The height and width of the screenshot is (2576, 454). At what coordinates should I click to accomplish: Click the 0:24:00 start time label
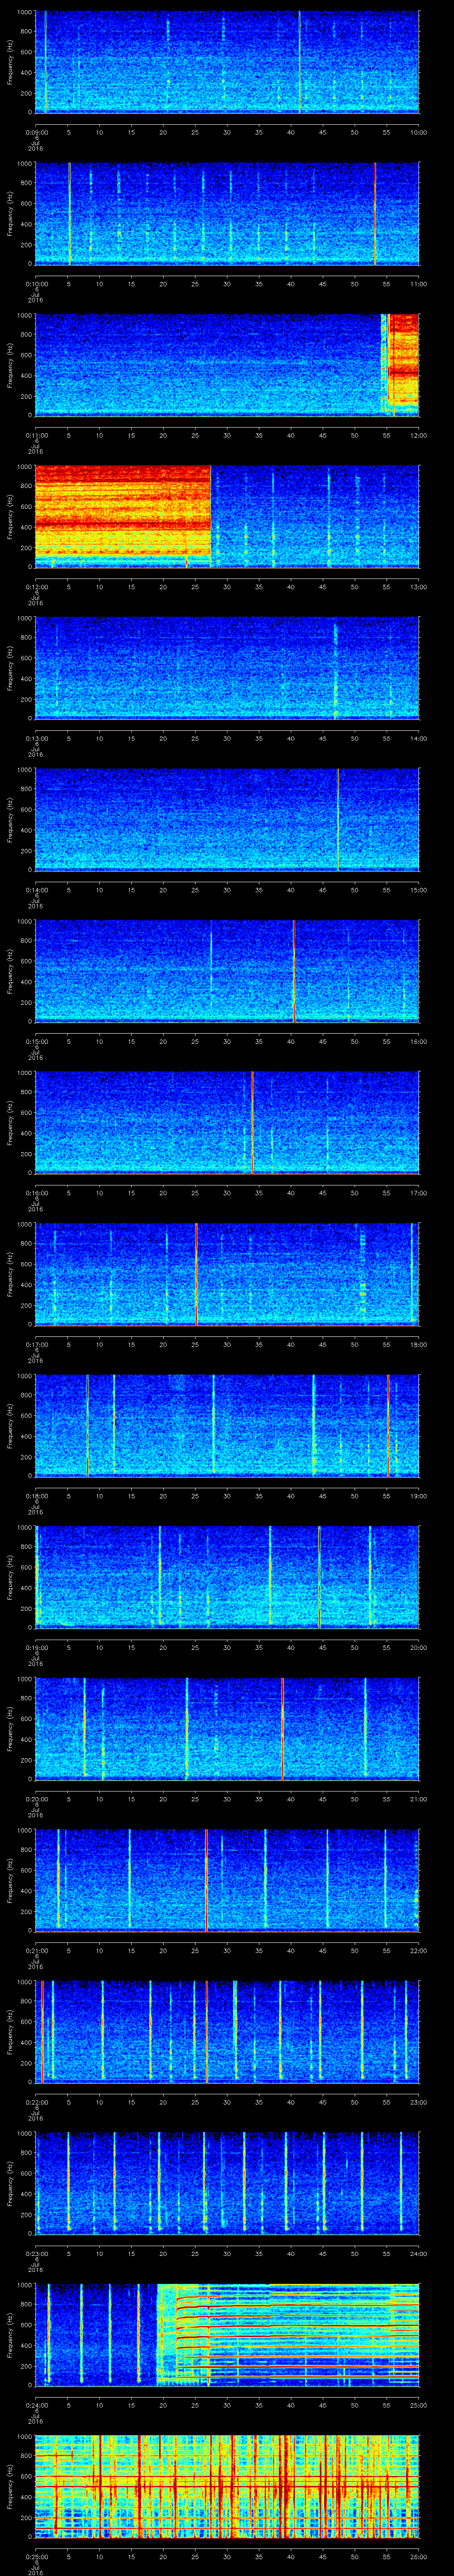[36, 2405]
